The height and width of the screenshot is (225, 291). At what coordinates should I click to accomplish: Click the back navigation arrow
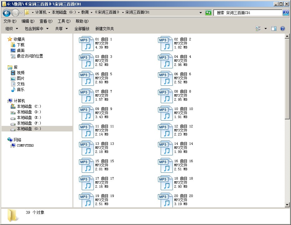click(x=6, y=13)
